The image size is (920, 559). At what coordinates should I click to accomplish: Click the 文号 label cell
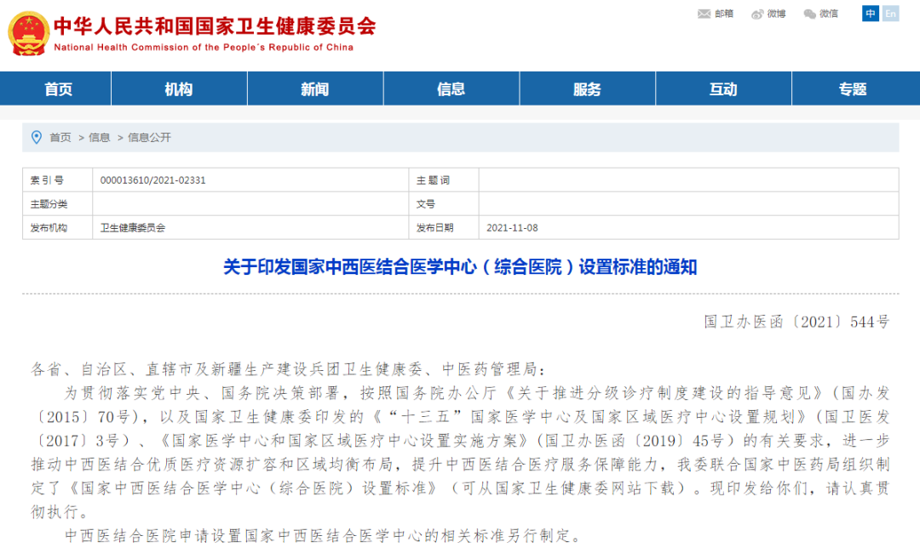point(444,204)
